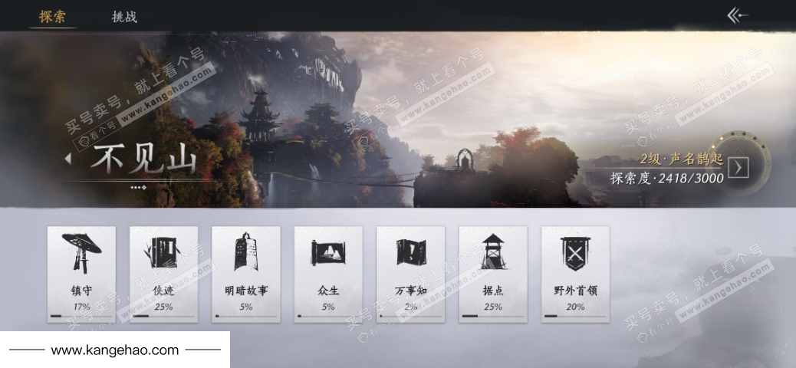
Task: Click the 镇守 progress bar at 17%
Action: tap(81, 316)
